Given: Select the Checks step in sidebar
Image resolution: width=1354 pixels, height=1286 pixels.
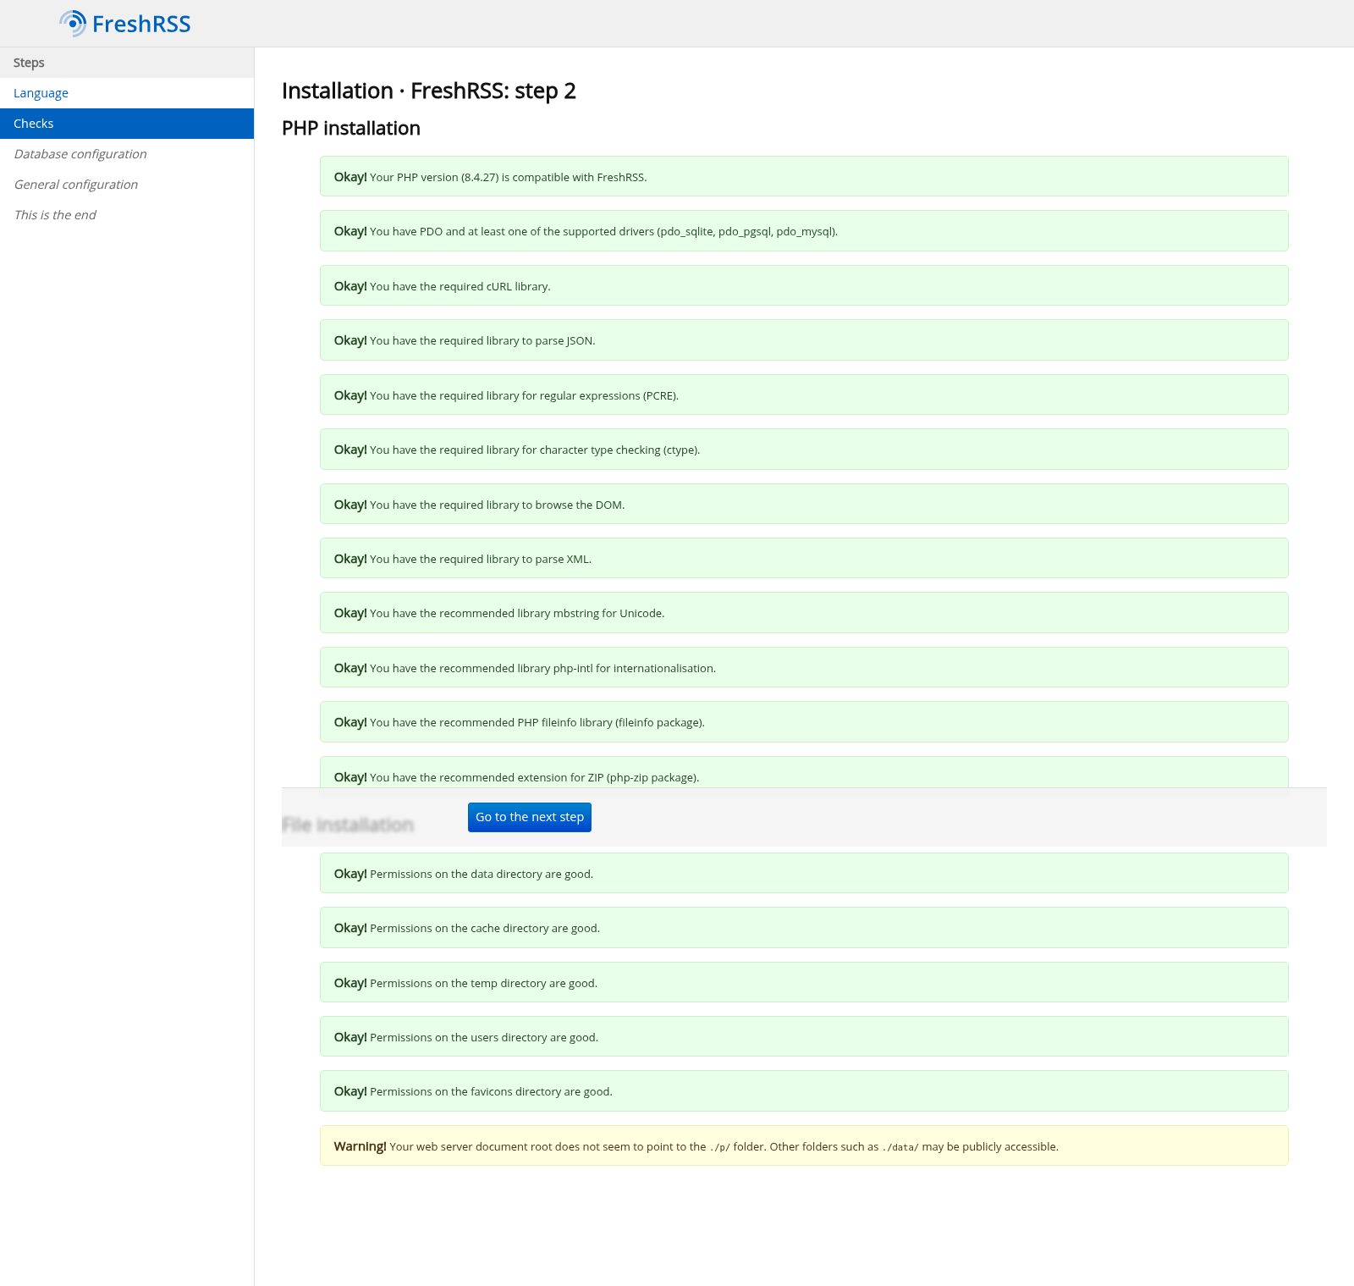Looking at the screenshot, I should [x=127, y=124].
